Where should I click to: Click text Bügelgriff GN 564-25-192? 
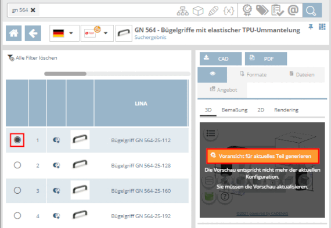(141, 216)
